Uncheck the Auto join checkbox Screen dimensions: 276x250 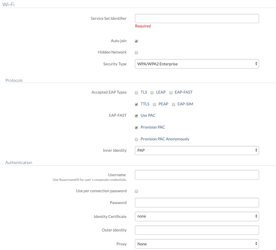point(137,41)
